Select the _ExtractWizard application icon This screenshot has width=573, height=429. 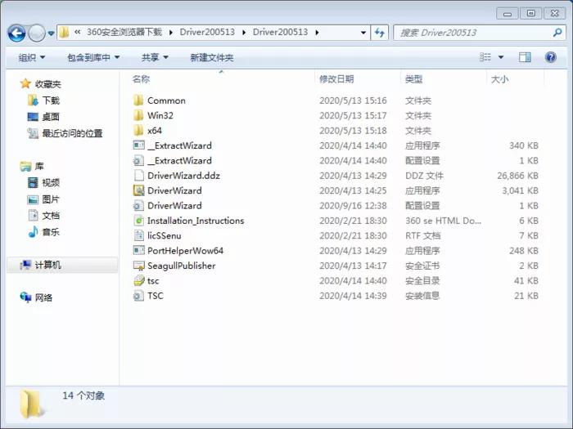click(x=138, y=145)
